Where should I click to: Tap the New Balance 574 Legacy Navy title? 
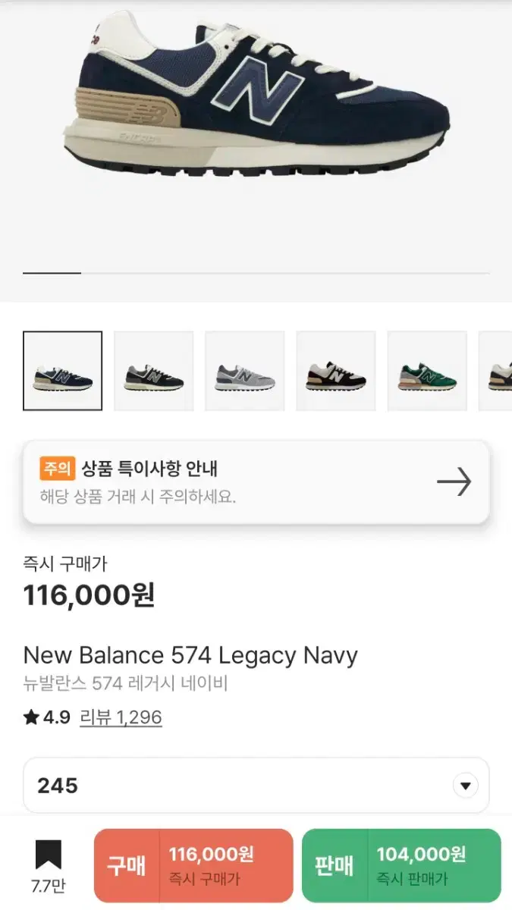click(190, 655)
